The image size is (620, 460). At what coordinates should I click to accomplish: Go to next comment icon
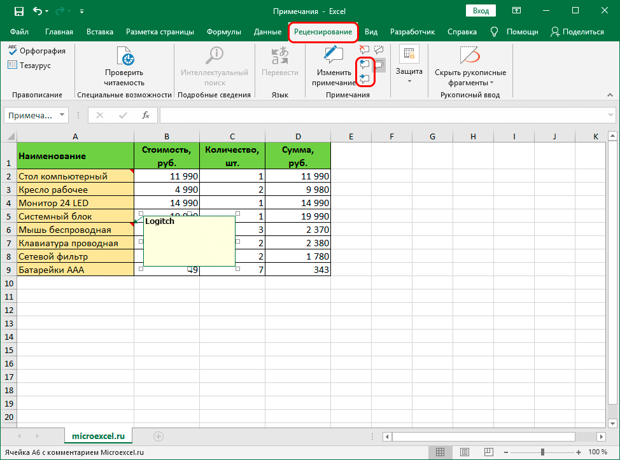[364, 78]
